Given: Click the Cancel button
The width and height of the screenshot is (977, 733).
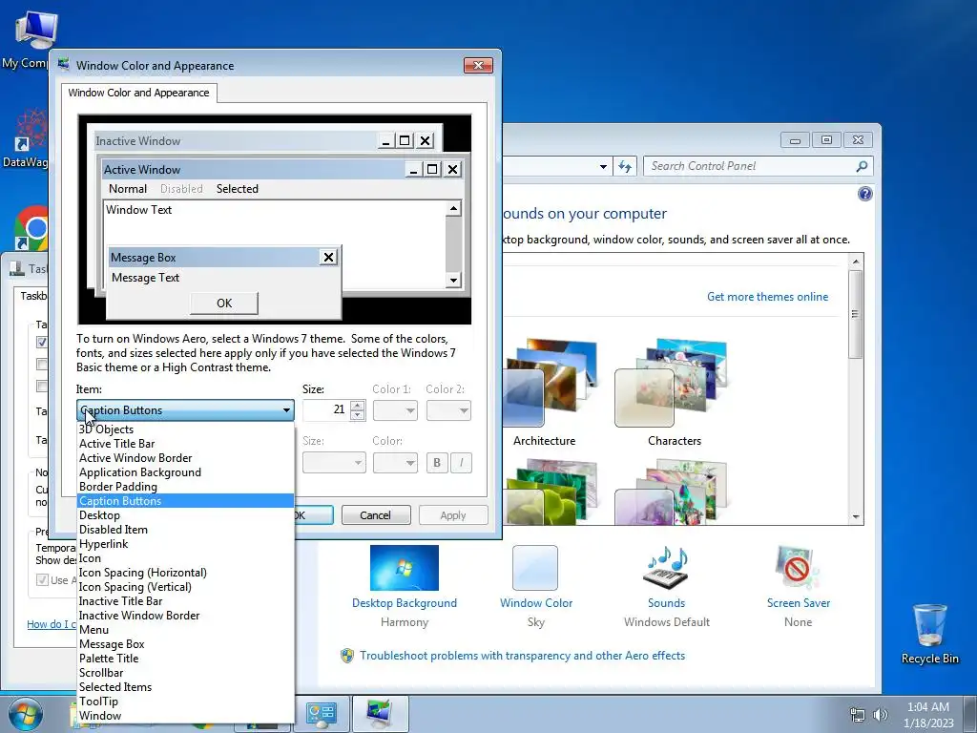Looking at the screenshot, I should click(376, 515).
